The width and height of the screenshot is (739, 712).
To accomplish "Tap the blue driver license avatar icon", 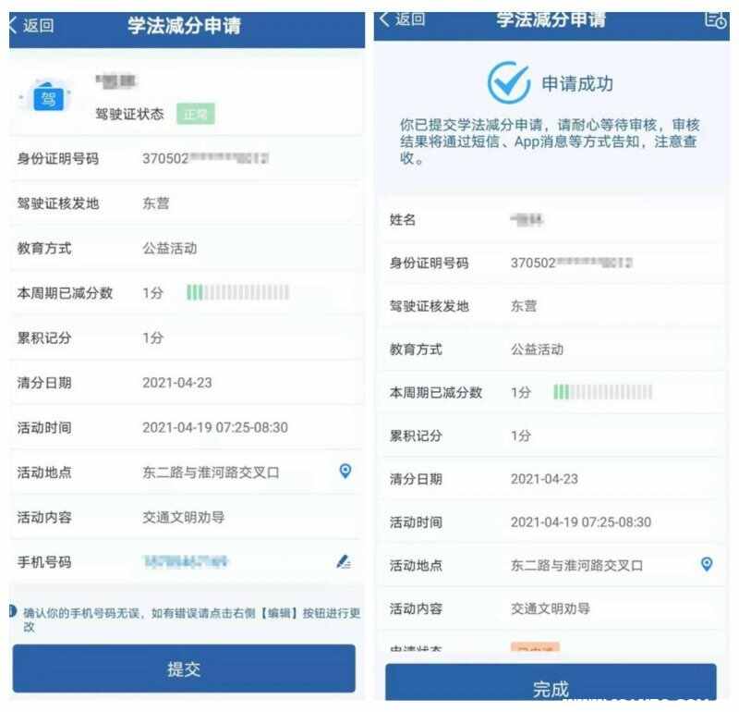I will [49, 98].
